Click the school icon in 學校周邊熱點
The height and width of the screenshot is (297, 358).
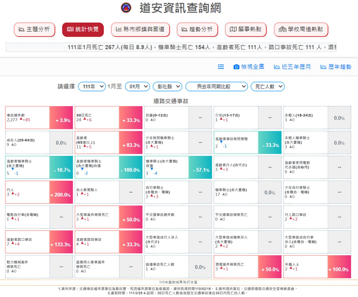[282, 29]
